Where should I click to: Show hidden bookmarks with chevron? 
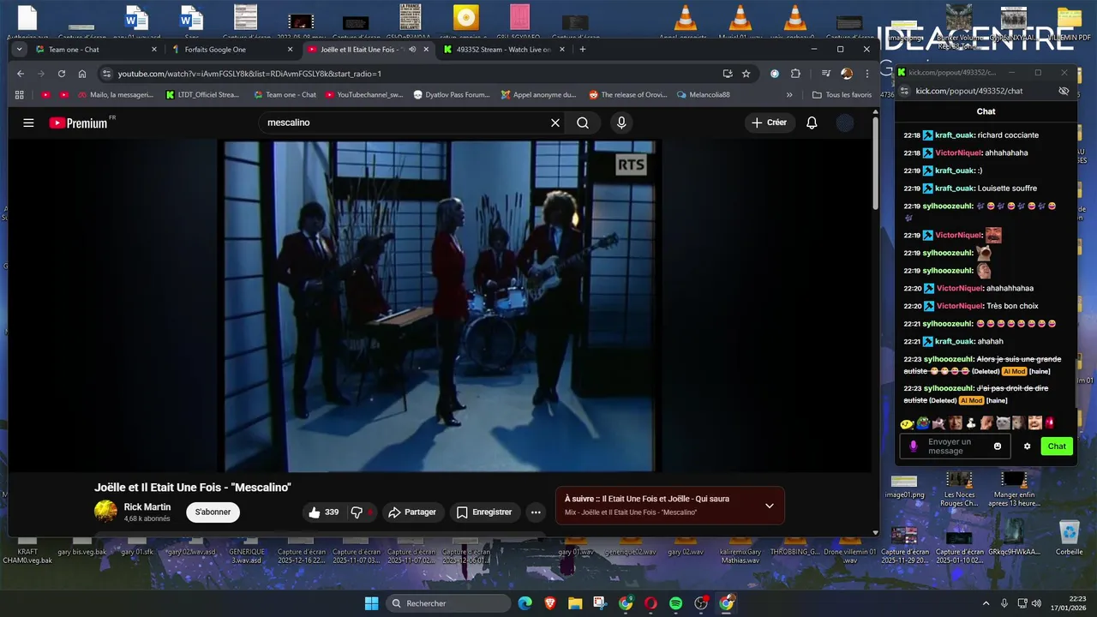point(789,95)
